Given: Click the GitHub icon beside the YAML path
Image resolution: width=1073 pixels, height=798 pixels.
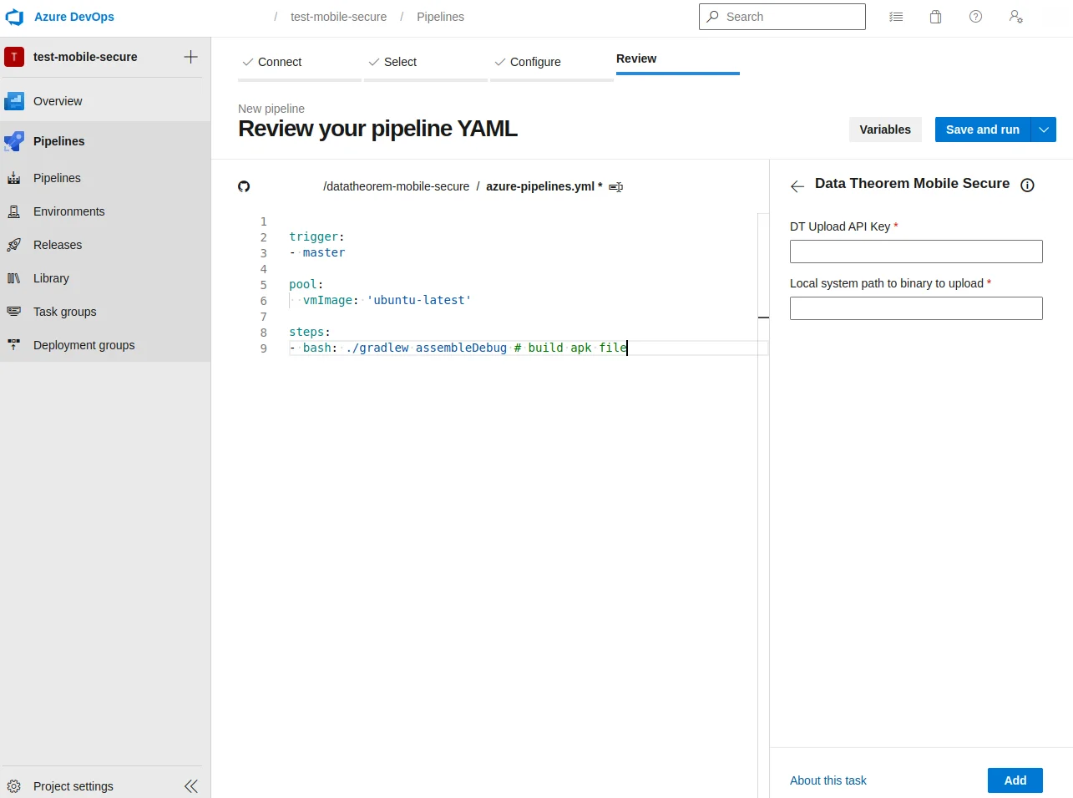Looking at the screenshot, I should [x=243, y=186].
